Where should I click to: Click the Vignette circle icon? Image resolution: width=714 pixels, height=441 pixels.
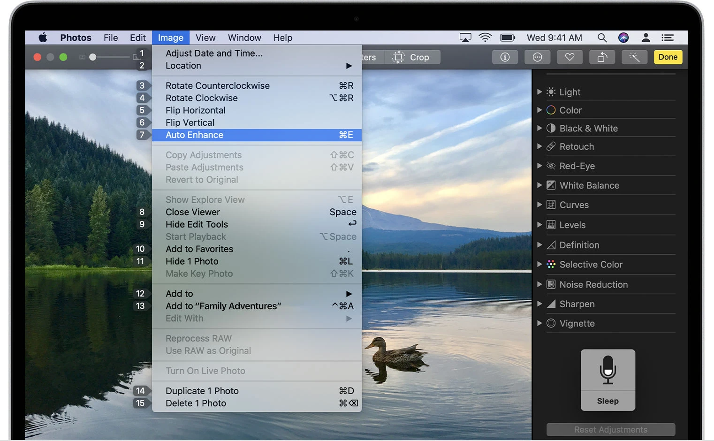click(551, 323)
